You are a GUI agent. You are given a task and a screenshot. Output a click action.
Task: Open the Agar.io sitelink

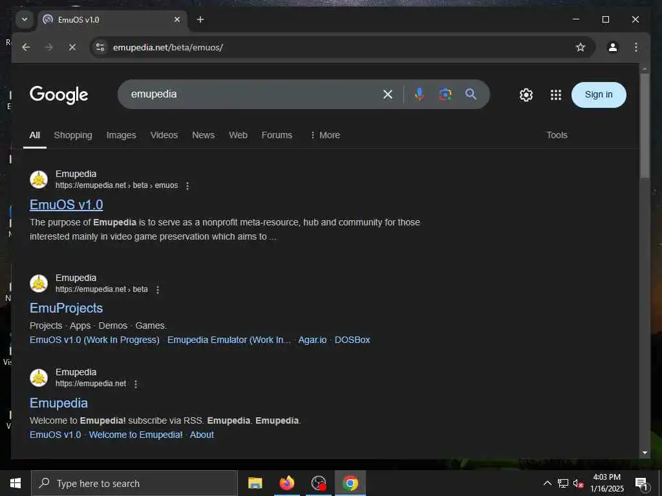[x=312, y=340]
